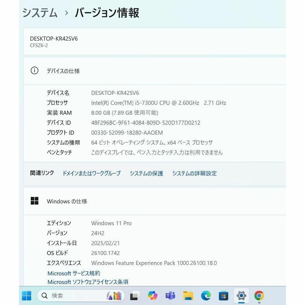Click the インストール日 label

(x=62, y=243)
